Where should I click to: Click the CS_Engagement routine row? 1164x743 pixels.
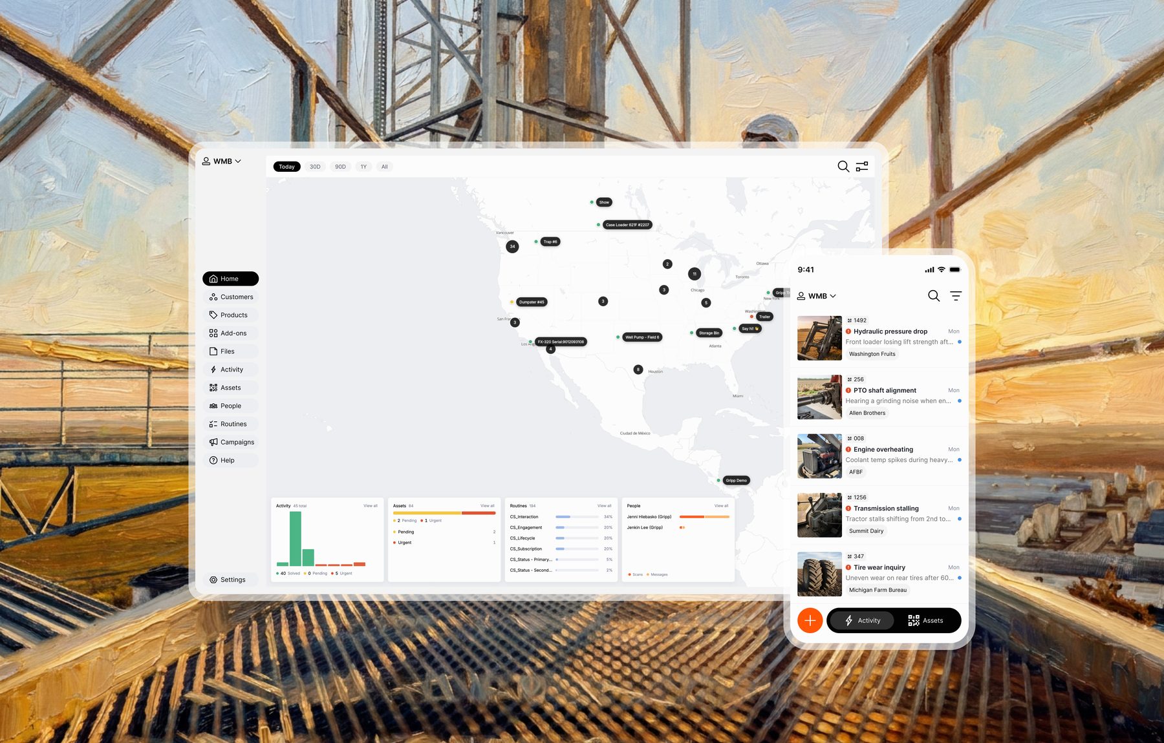point(561,528)
